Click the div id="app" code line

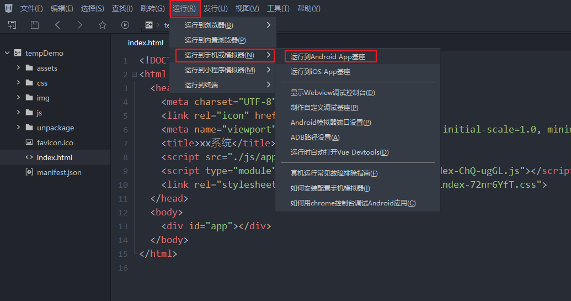(x=216, y=226)
